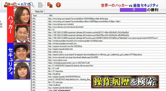This screenshot has height=91, width=166.
Task: Sort by the Type column header
Action: (x=40, y=15)
